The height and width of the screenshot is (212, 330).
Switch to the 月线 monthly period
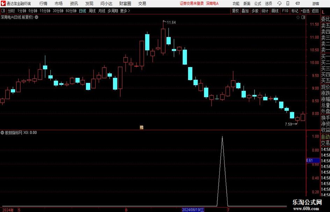point(102,11)
